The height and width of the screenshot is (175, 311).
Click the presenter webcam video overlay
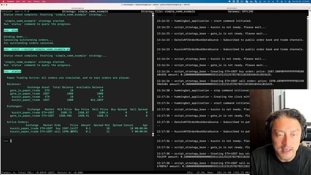tap(280, 132)
